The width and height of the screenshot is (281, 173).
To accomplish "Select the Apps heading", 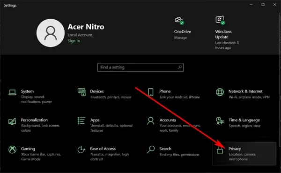I will [x=95, y=120].
